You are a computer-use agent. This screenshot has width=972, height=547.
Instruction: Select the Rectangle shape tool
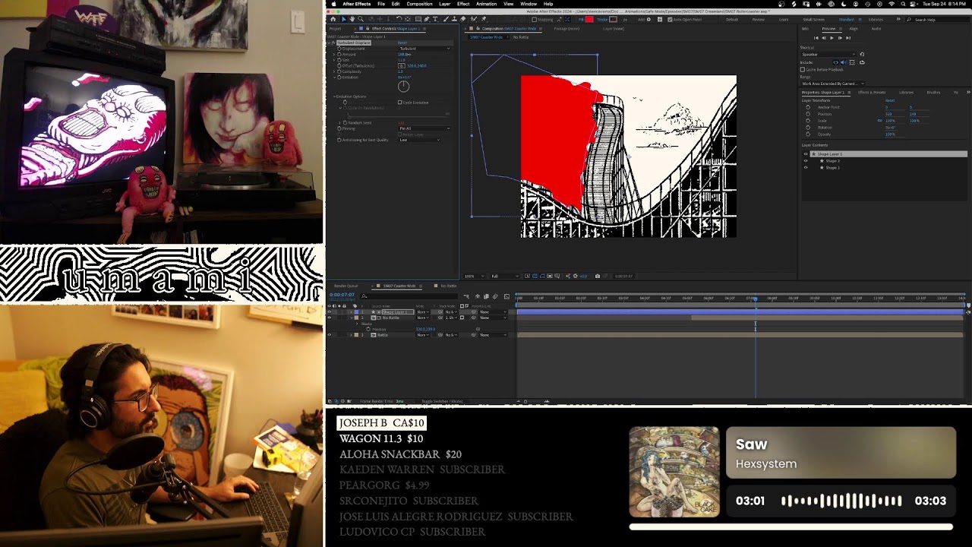[418, 19]
